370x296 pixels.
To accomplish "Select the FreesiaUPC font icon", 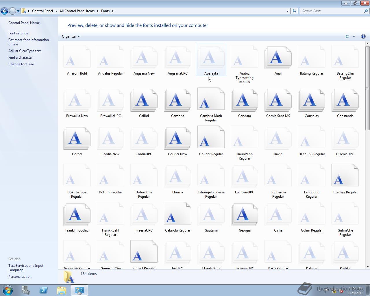I will [144, 214].
